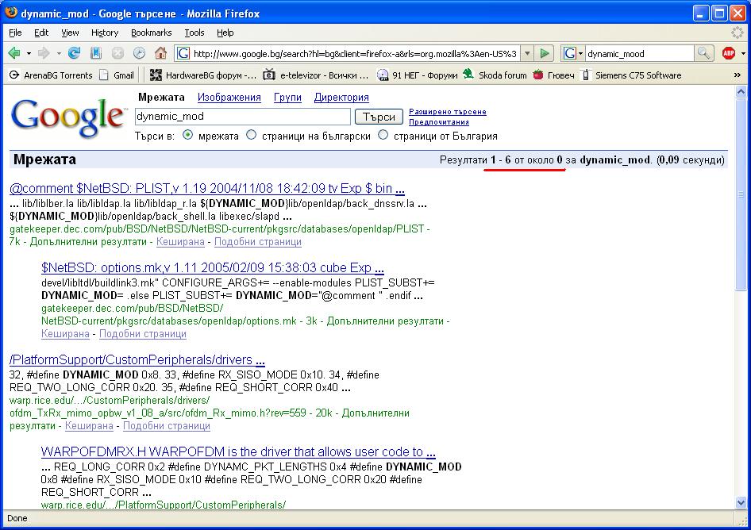Screen dimensions: 751x530
Task: Switch to the Изображения search tab
Action: 229,98
